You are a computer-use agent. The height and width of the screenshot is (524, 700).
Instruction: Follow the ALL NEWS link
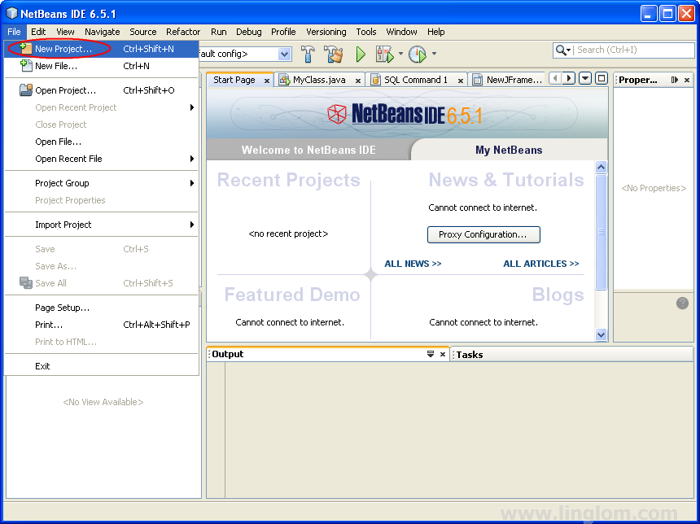click(413, 264)
